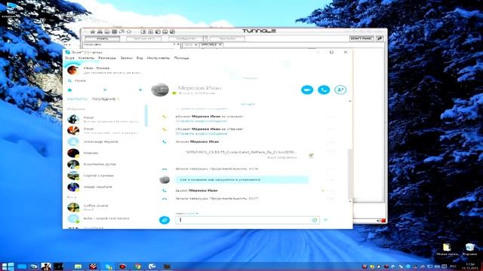The height and width of the screenshot is (271, 483).
Task: Select the SPINTIRES tab in Tunngle
Action: tap(209, 45)
